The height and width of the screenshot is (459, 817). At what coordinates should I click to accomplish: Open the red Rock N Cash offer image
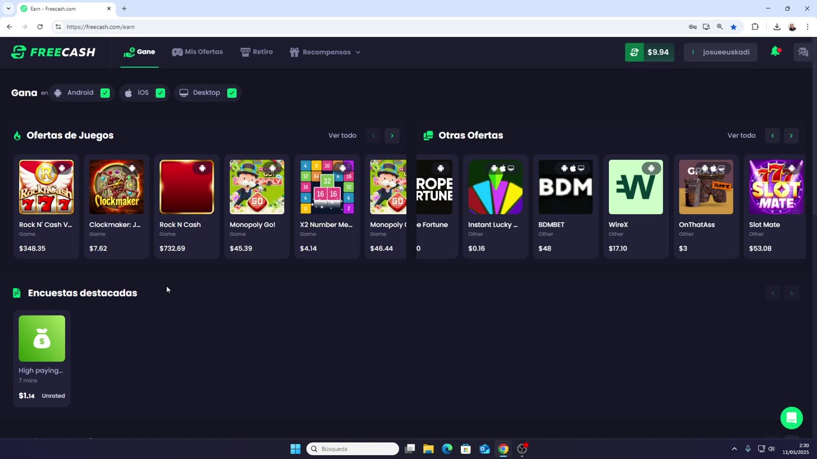pyautogui.click(x=186, y=187)
